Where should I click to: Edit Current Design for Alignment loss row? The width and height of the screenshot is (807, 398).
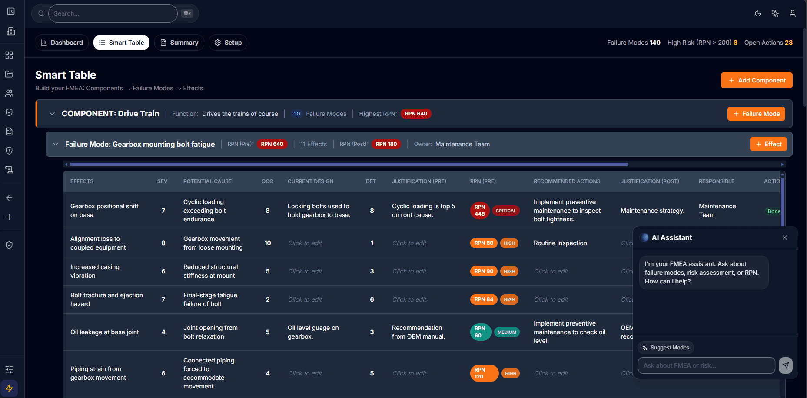coord(305,243)
